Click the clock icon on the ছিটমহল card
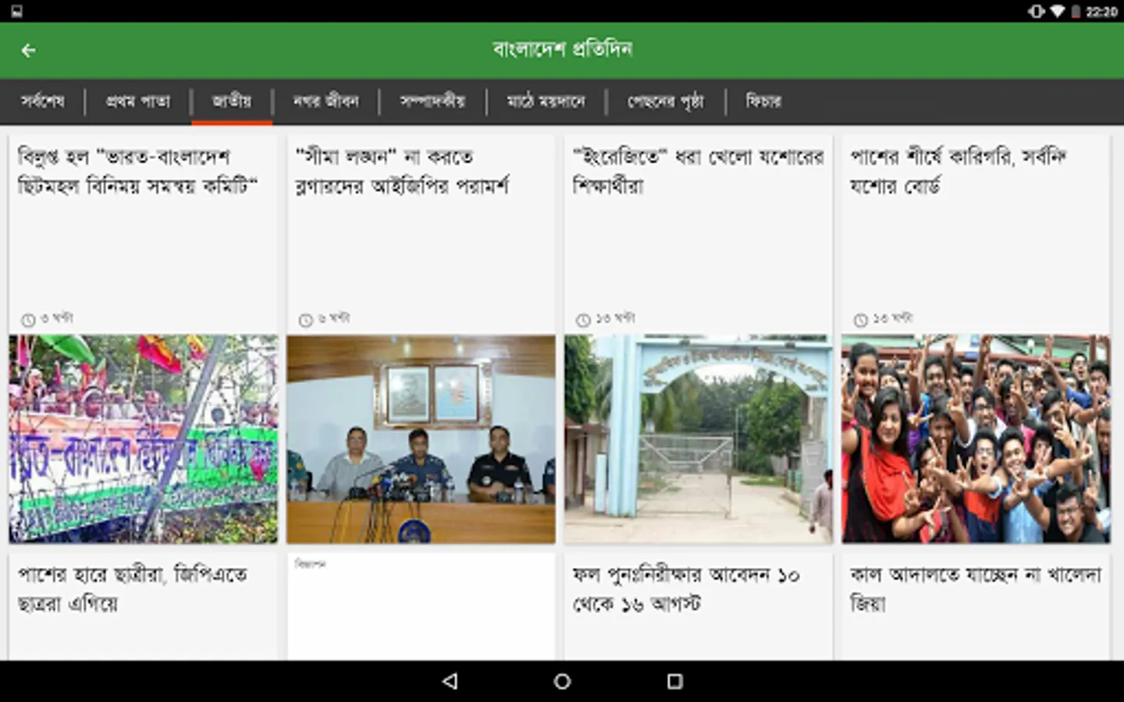This screenshot has width=1124, height=702. coord(28,320)
